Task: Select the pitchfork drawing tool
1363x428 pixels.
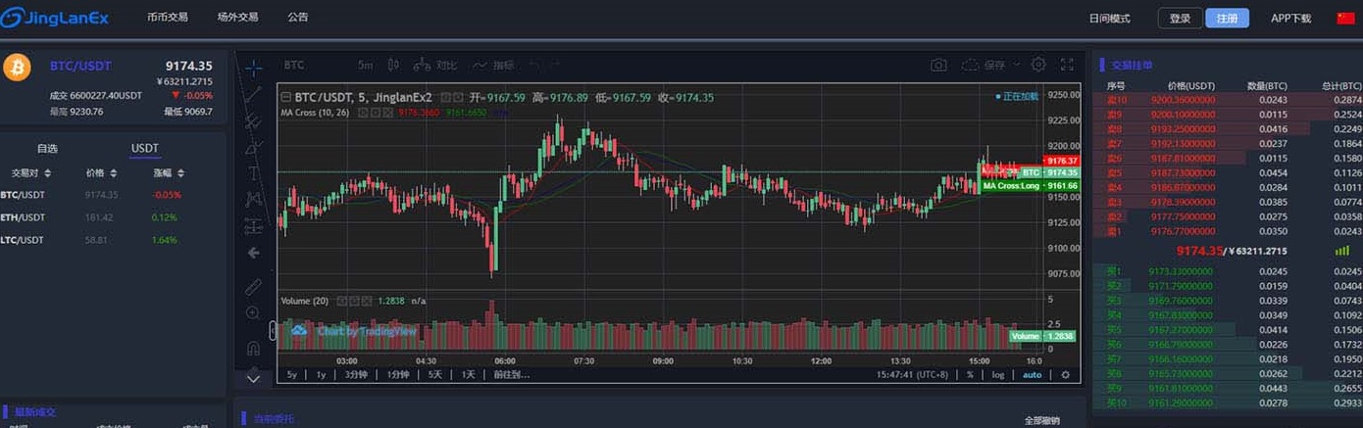Action: click(x=254, y=121)
